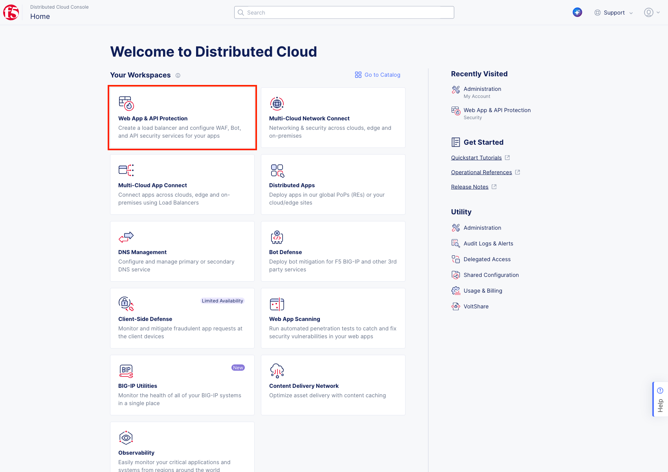Click the Shared Configuration icon
The height and width of the screenshot is (472, 668).
pyautogui.click(x=456, y=275)
